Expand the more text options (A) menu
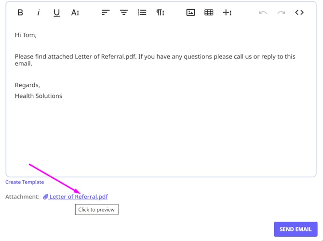The image size is (323, 241). (x=75, y=13)
